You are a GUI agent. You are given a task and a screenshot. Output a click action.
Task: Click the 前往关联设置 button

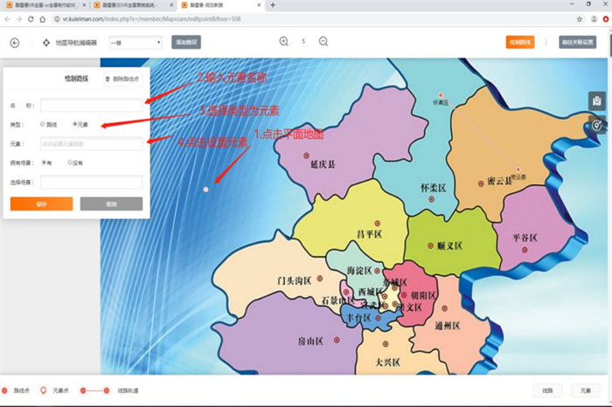[577, 42]
